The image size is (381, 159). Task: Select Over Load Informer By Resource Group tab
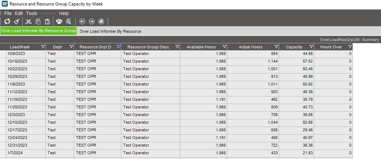(x=38, y=31)
